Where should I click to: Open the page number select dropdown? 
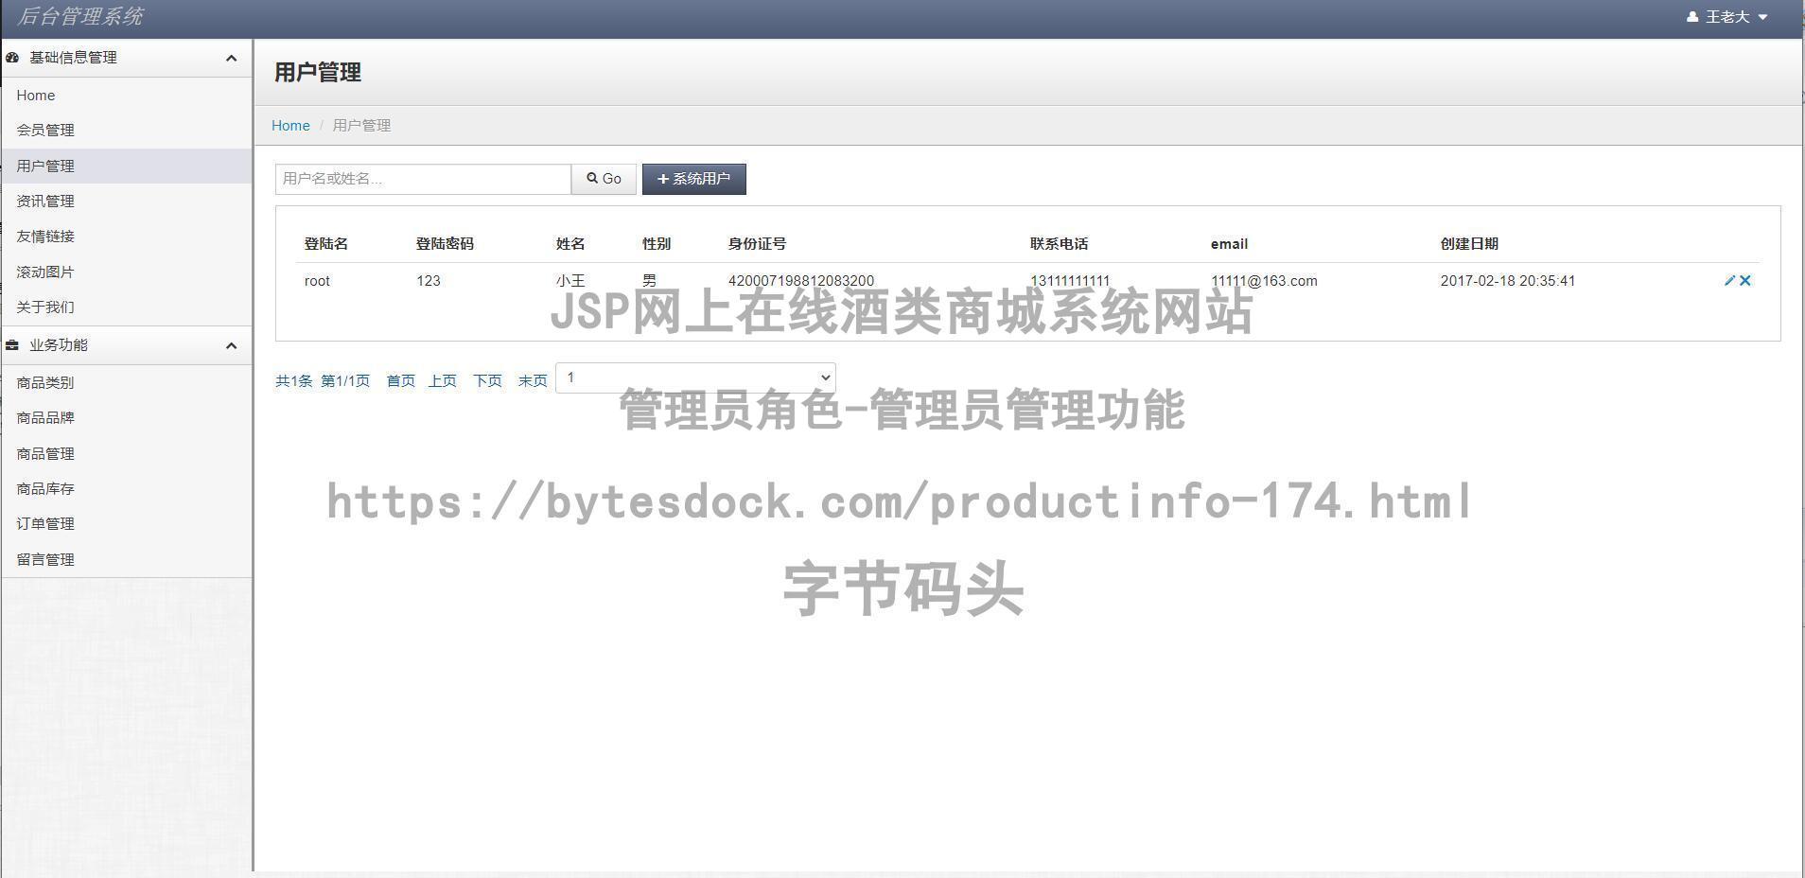coord(695,378)
